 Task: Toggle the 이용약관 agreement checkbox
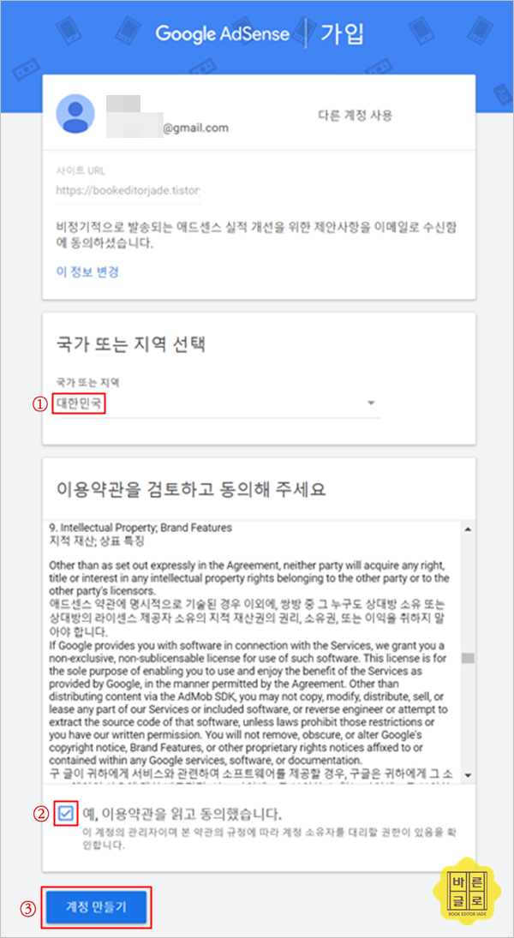click(x=66, y=813)
